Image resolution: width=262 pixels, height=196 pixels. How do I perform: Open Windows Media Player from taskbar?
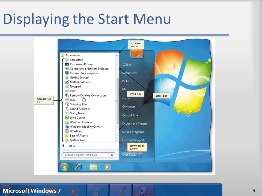click(x=107, y=167)
